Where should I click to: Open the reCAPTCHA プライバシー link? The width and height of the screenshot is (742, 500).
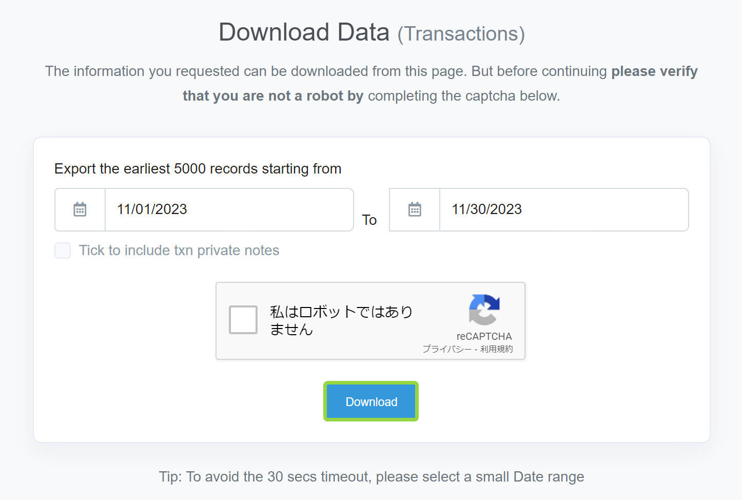446,349
